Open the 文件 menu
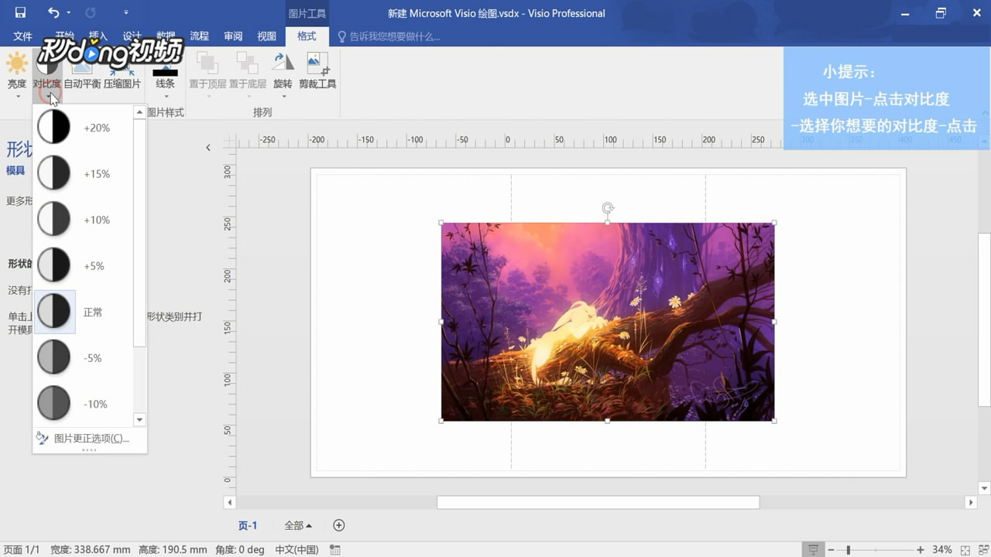991x557 pixels. (22, 36)
